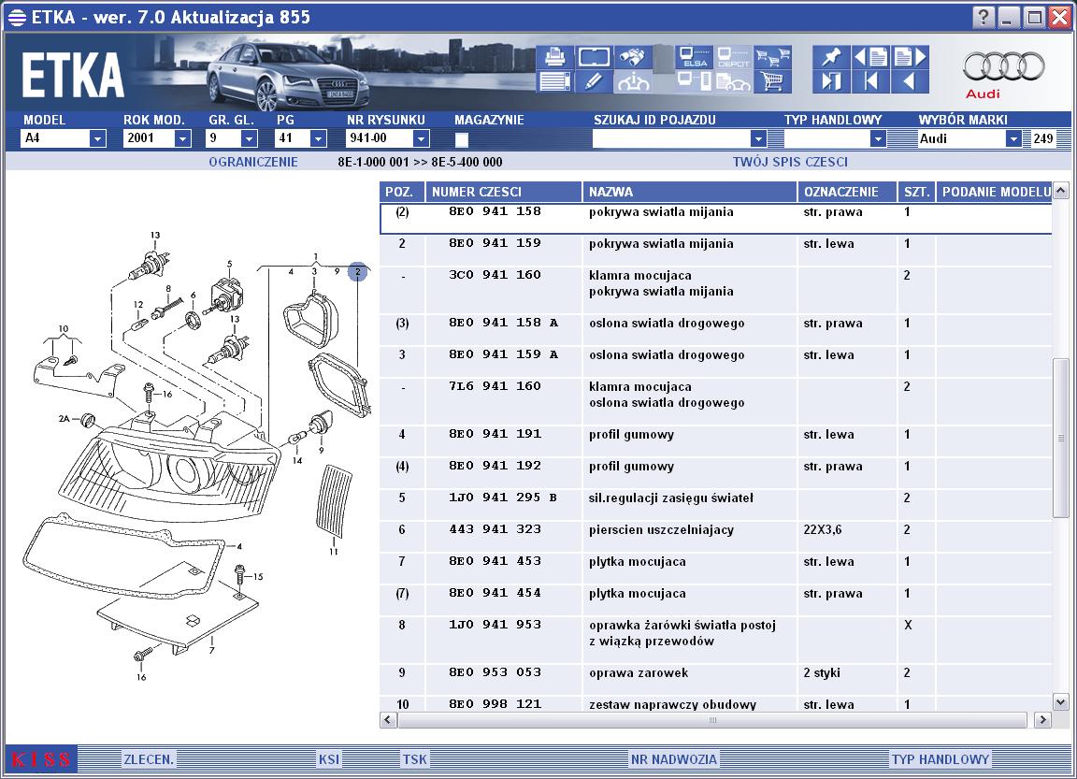Image resolution: width=1077 pixels, height=779 pixels.
Task: Open search with the binoculars icon
Action: click(633, 57)
